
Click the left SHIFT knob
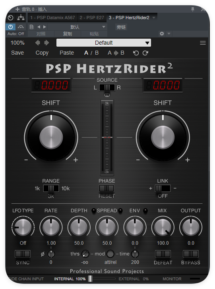tap(51, 137)
